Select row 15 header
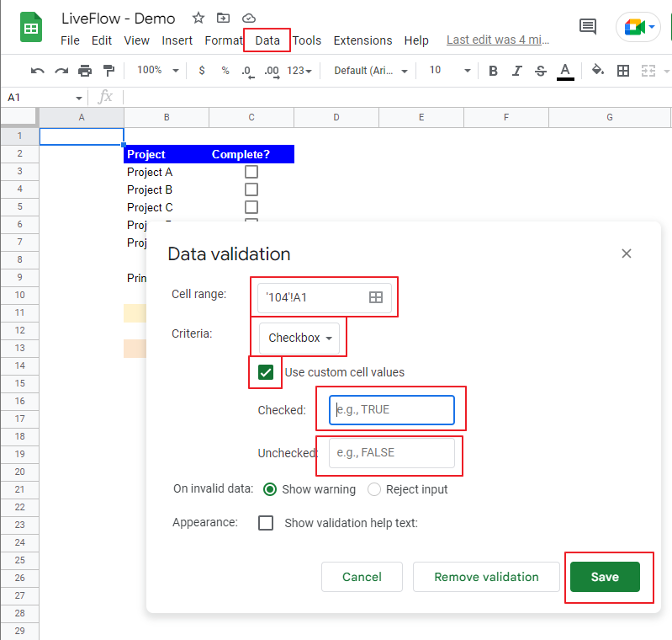Image resolution: width=672 pixels, height=640 pixels. (x=19, y=383)
